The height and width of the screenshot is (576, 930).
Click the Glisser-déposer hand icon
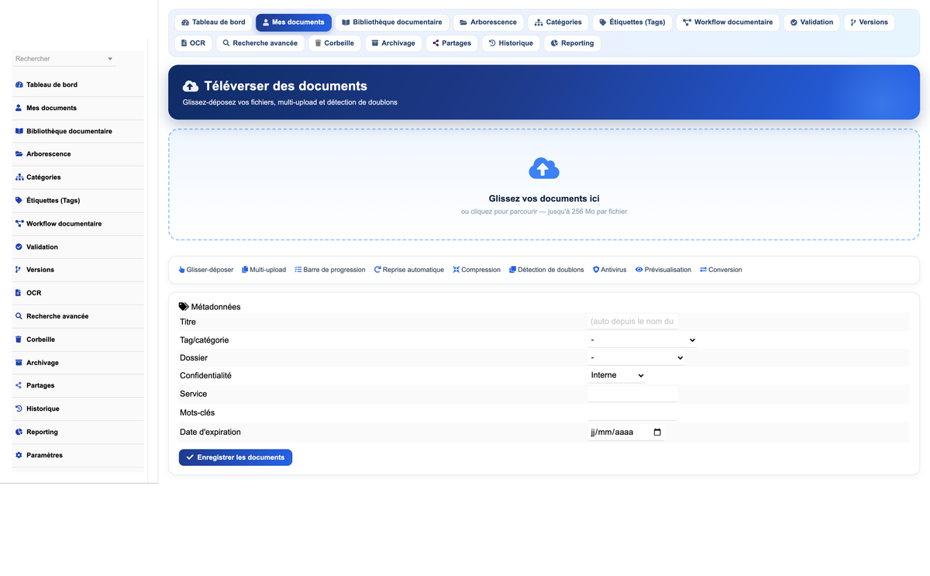(182, 270)
